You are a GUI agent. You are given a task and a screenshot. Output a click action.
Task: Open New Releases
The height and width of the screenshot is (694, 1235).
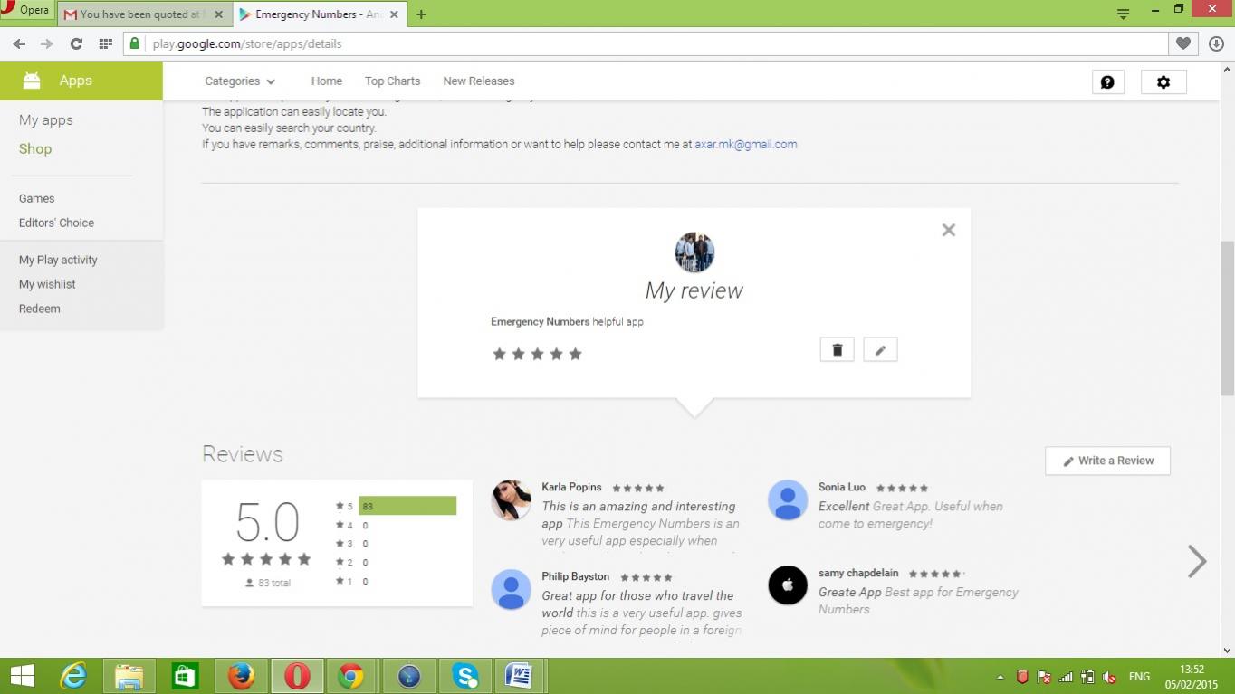[x=479, y=81]
